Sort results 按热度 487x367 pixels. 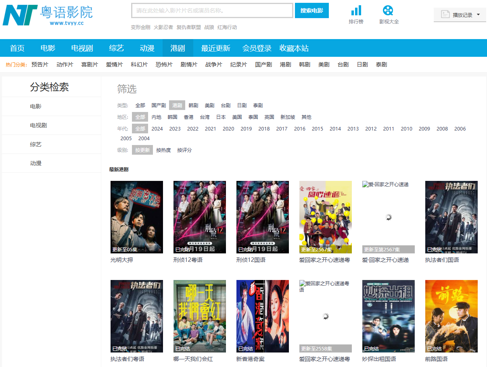pos(163,150)
